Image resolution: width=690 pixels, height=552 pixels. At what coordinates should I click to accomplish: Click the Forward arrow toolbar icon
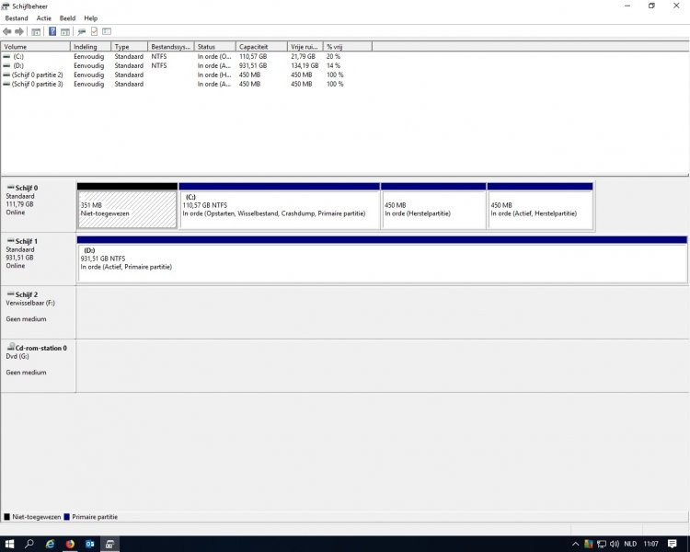pos(19,31)
